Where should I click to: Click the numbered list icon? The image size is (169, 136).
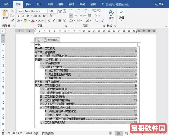(x=78, y=11)
